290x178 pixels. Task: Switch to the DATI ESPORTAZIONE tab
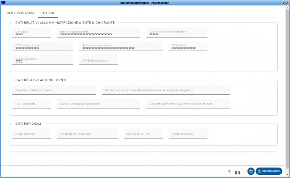(x=21, y=13)
